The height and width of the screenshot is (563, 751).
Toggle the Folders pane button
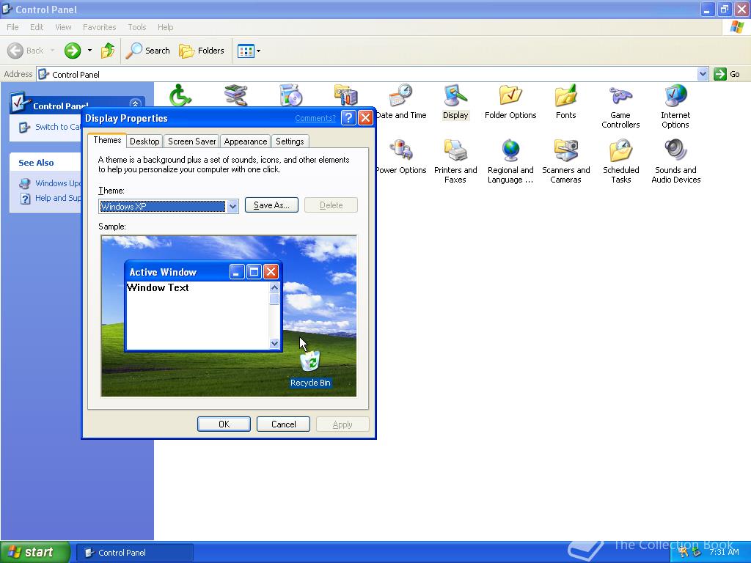point(201,51)
